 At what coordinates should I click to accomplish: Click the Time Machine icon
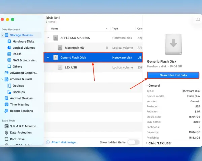[7, 104]
